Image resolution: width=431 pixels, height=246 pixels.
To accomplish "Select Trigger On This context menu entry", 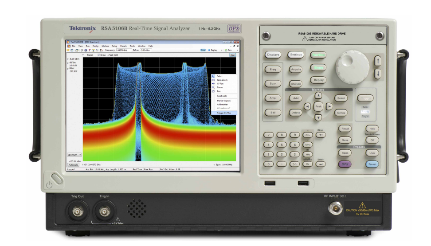I will [224, 113].
